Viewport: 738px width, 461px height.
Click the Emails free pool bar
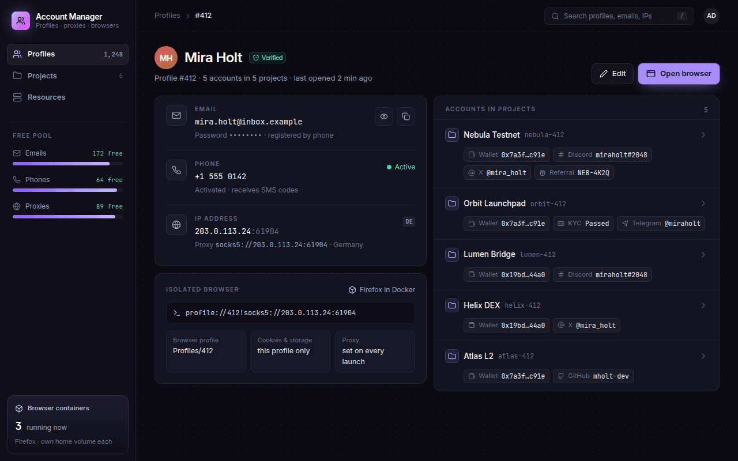click(67, 164)
